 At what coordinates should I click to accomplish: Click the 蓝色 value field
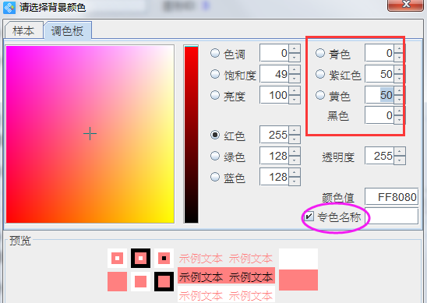(274, 177)
